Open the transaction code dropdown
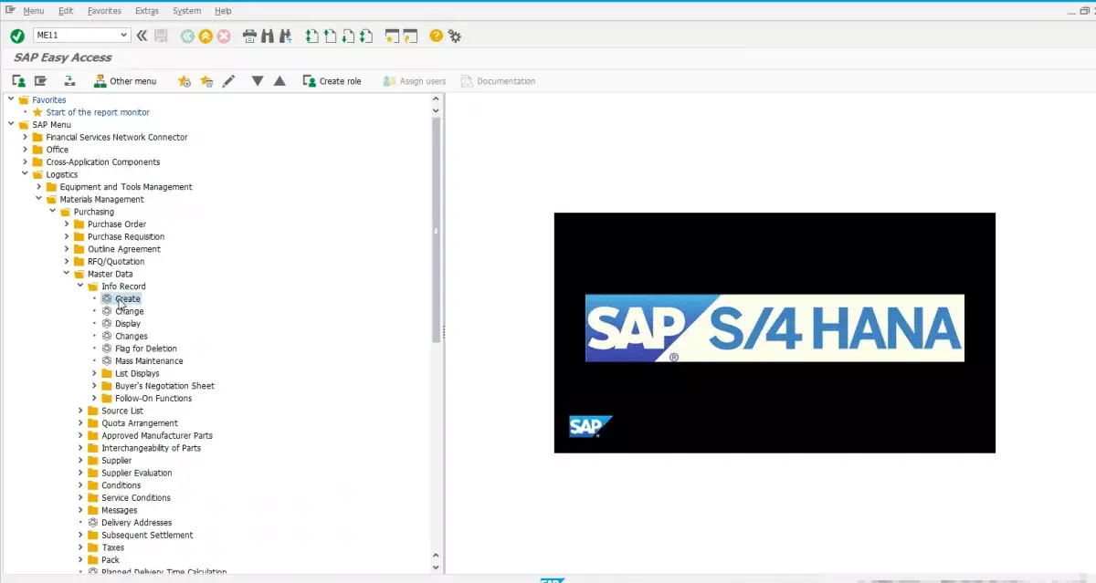 (x=125, y=36)
